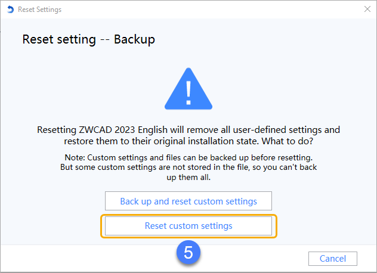
Task: Click the empty title bar area
Action: click(x=212, y=10)
